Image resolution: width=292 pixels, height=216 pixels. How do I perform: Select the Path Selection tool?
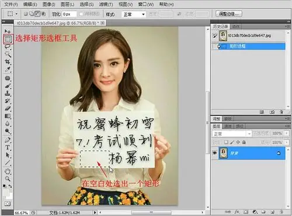pos(8,155)
